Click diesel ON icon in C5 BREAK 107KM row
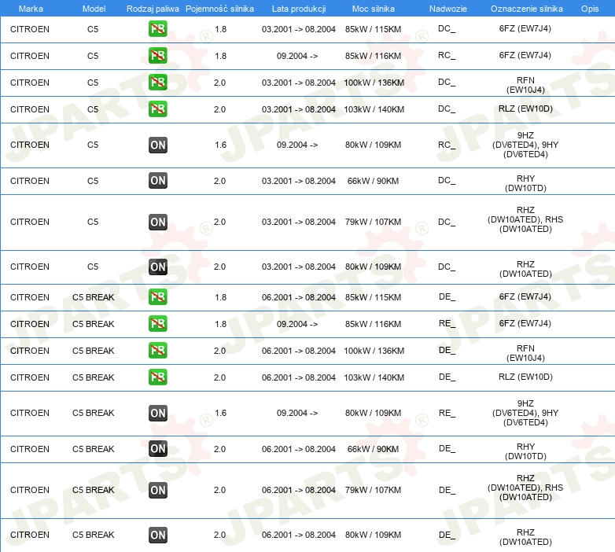 click(157, 490)
